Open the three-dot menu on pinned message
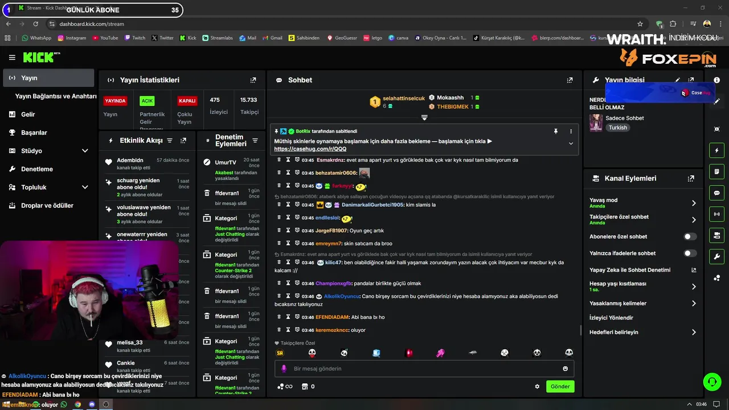This screenshot has width=729, height=410. (571, 131)
